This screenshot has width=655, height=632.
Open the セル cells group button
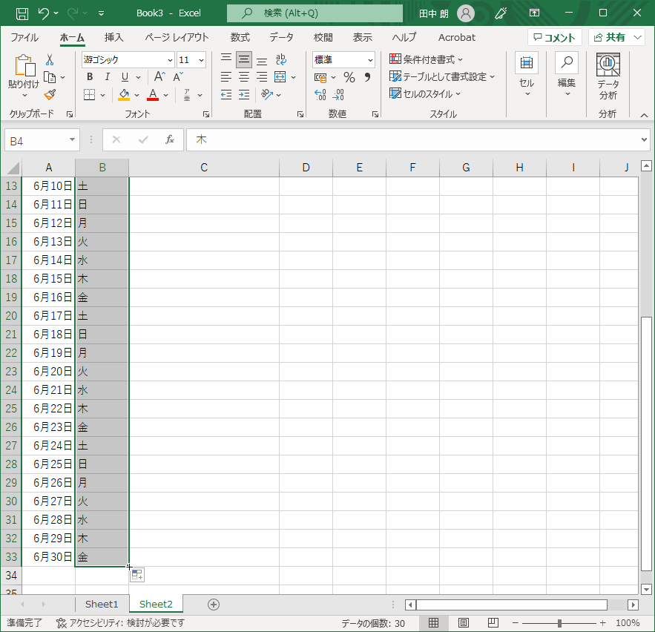pyautogui.click(x=527, y=76)
